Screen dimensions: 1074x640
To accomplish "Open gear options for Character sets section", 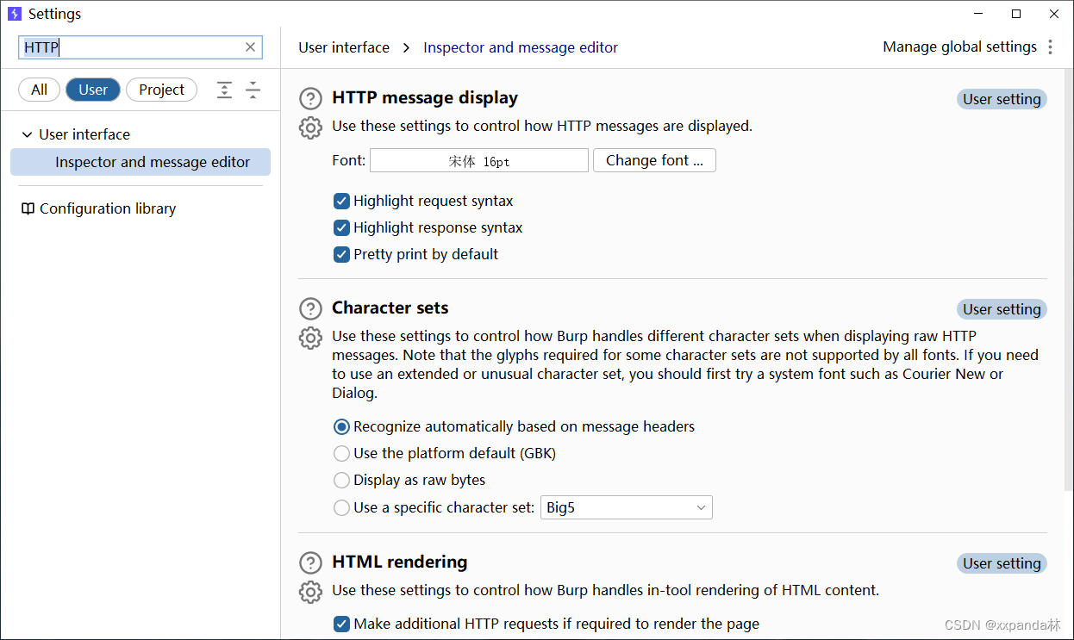I will tap(310, 338).
